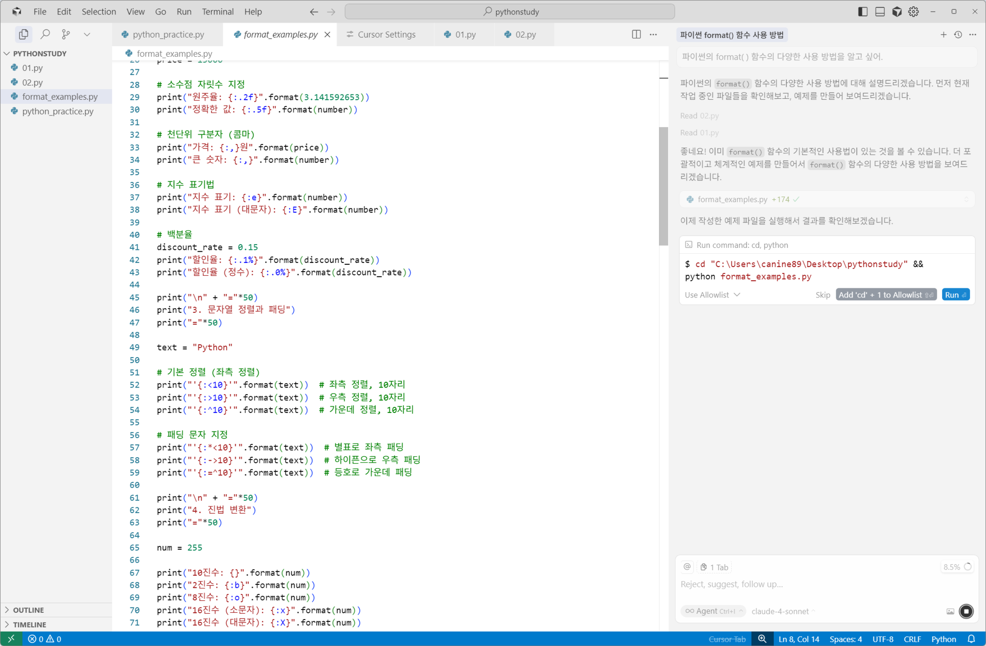Open the Search view icon
The image size is (986, 646).
coord(45,34)
